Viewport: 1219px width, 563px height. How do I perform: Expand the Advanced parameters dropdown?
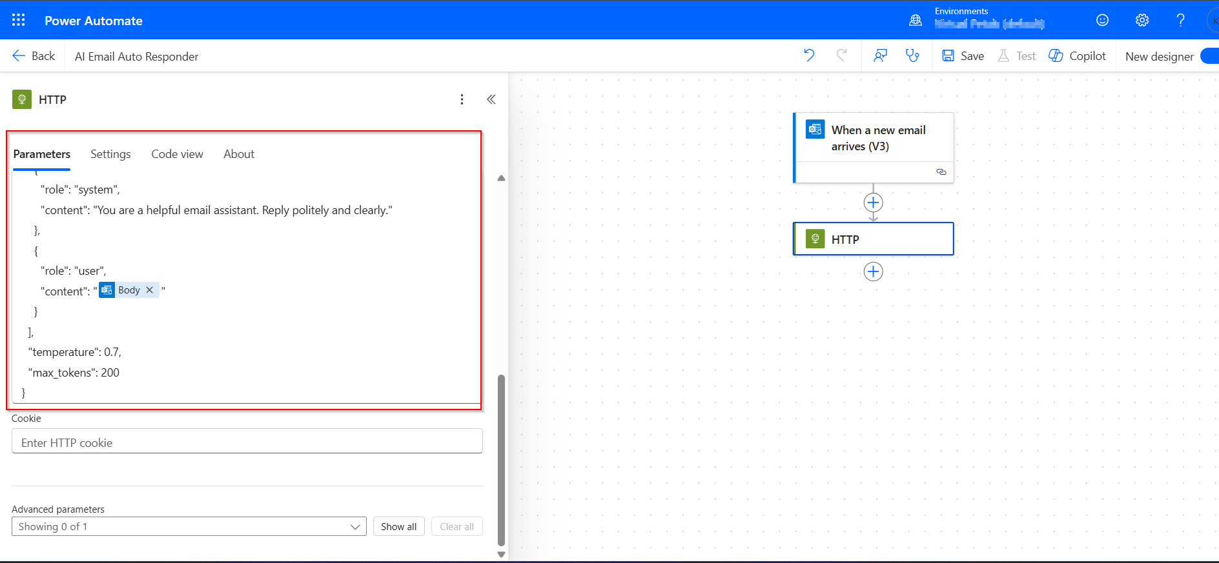point(189,526)
